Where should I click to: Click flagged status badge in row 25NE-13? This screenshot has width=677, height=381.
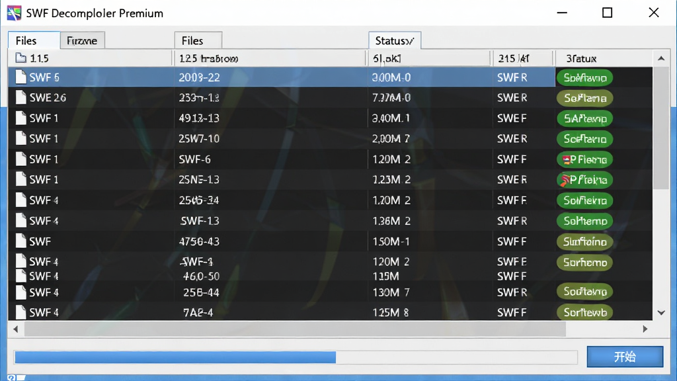click(584, 180)
